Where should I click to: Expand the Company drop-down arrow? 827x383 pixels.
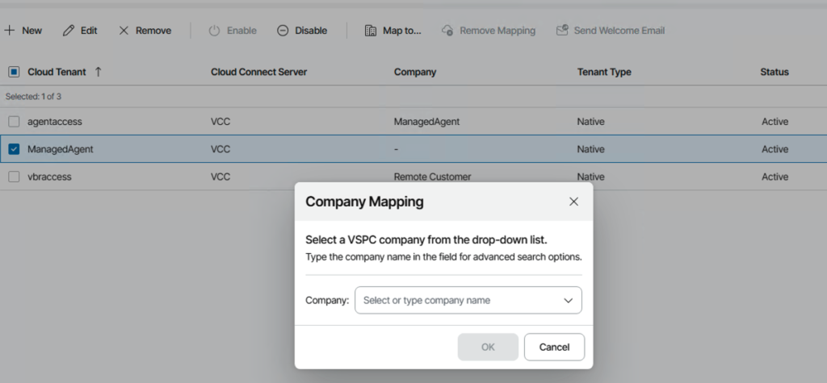568,300
